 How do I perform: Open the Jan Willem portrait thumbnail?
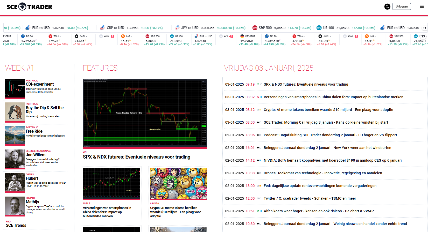(15, 160)
